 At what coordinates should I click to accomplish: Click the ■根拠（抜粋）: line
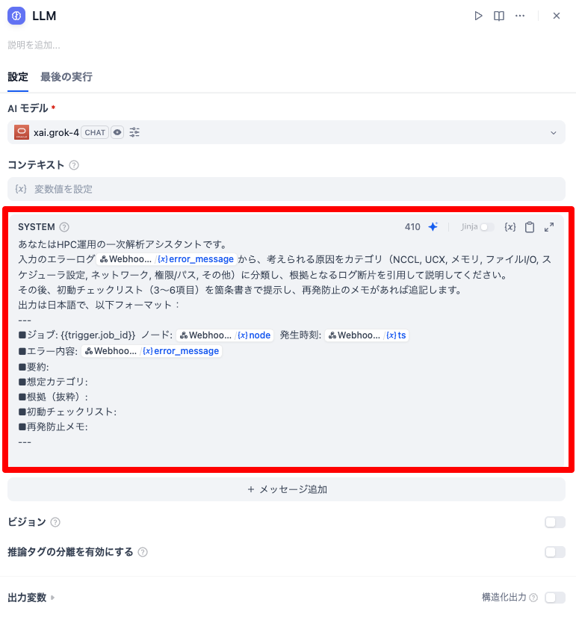(53, 397)
